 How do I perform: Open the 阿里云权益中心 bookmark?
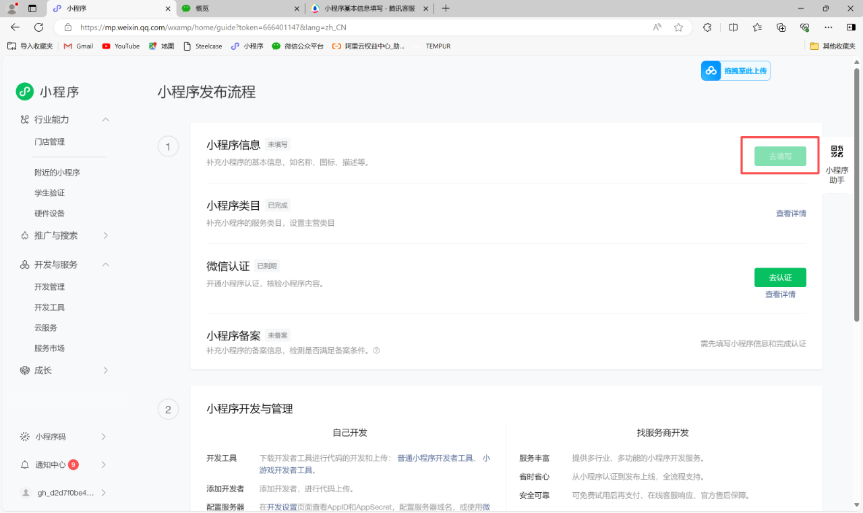click(x=368, y=46)
